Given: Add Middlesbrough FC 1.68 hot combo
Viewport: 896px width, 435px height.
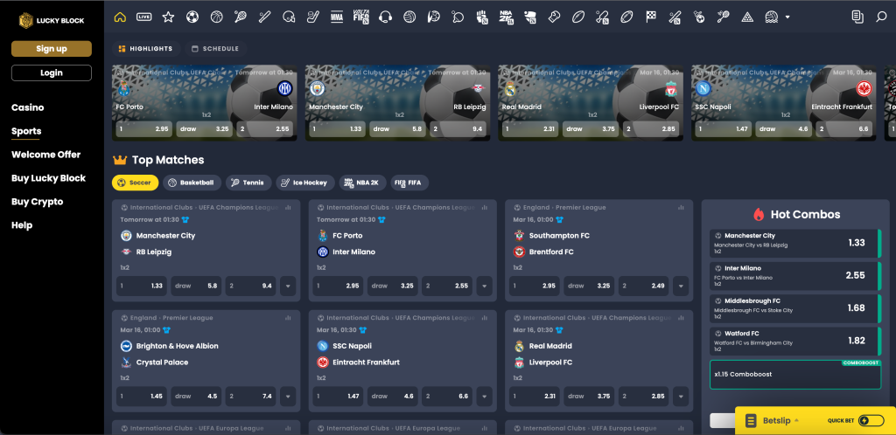Looking at the screenshot, I should pos(795,307).
